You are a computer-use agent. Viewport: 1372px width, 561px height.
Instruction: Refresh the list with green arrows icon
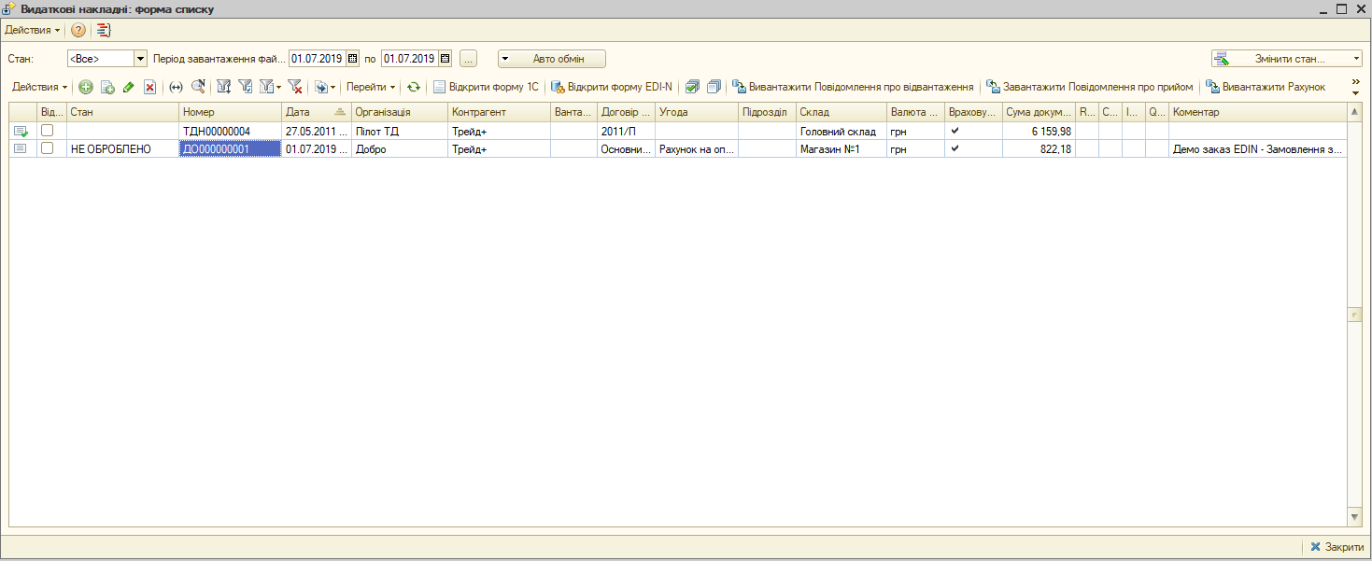point(414,87)
